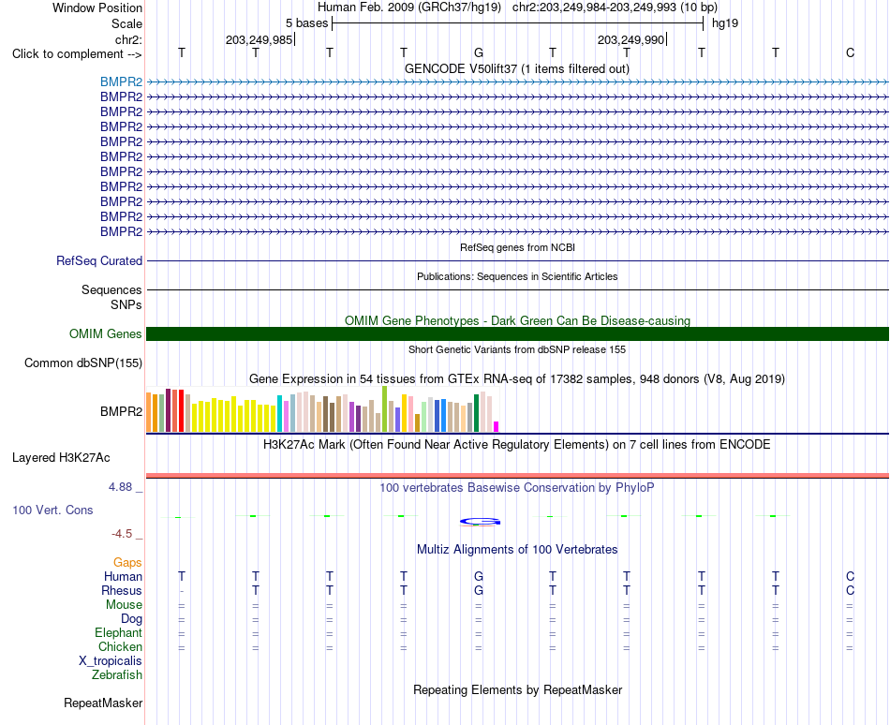This screenshot has width=890, height=725.
Task: Click 'Short Genetic Variants from dbSNP release 155'
Action: pos(517,349)
